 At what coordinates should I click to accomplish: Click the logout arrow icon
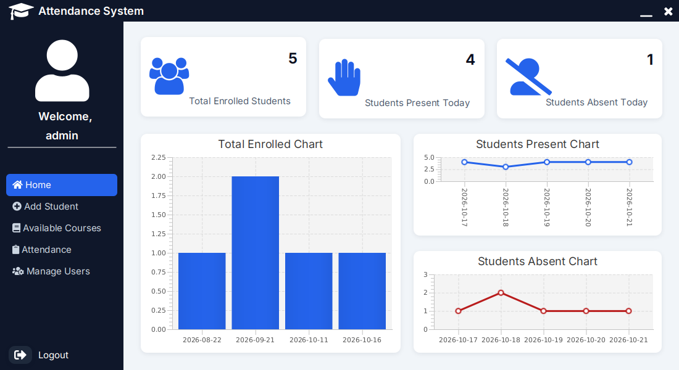click(x=20, y=355)
